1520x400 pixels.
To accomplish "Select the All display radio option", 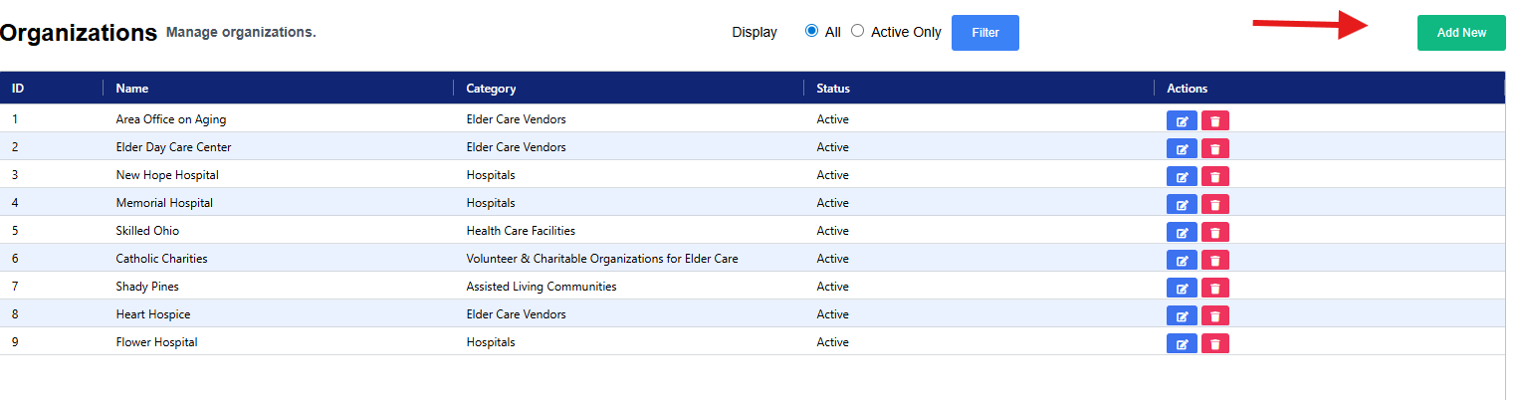I will click(x=811, y=32).
